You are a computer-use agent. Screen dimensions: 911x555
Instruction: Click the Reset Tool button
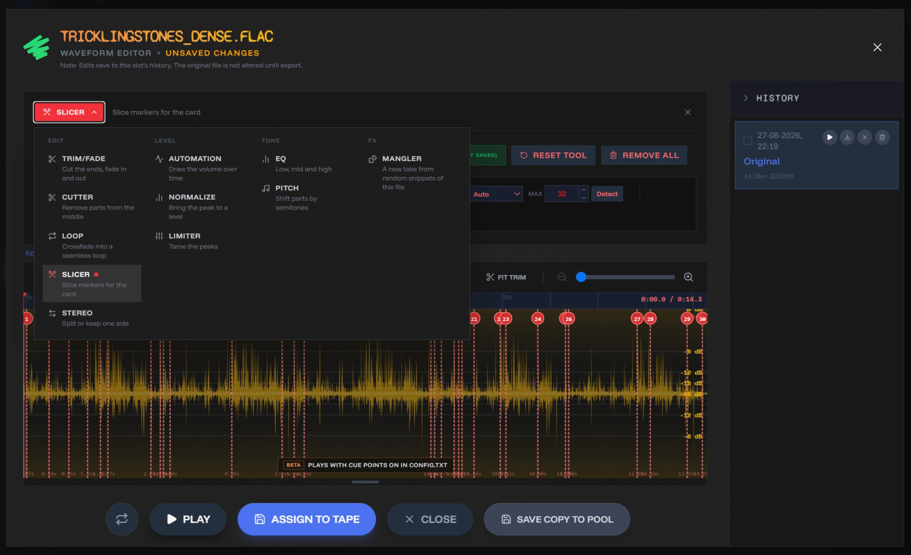coord(553,155)
